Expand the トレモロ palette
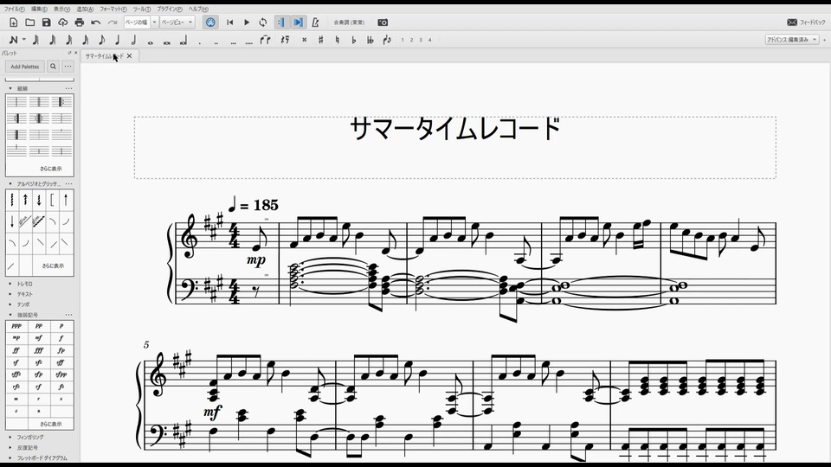Screen dimensions: 831x467 click(10, 284)
